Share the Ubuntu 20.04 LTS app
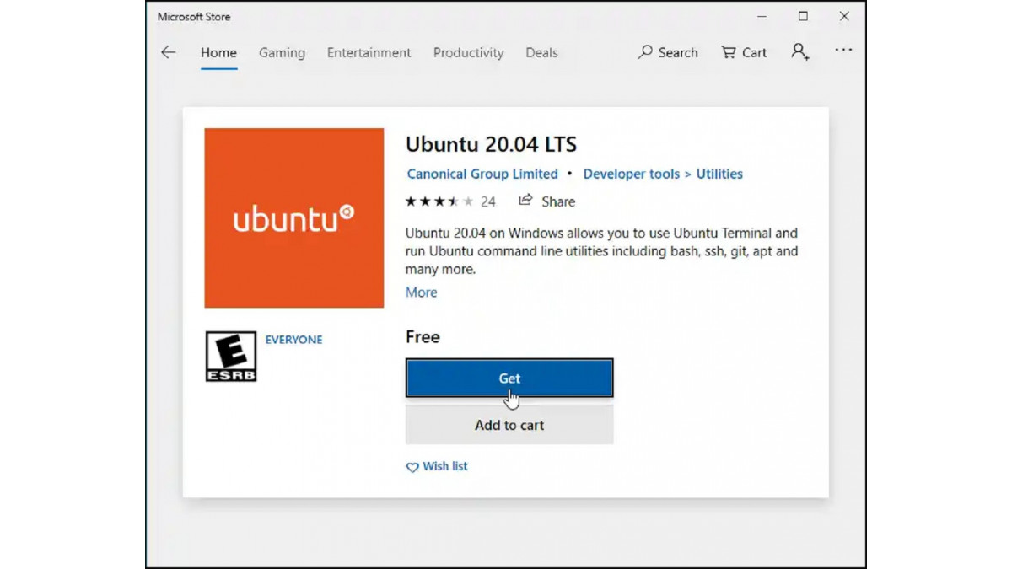This screenshot has height=569, width=1012. [x=546, y=201]
